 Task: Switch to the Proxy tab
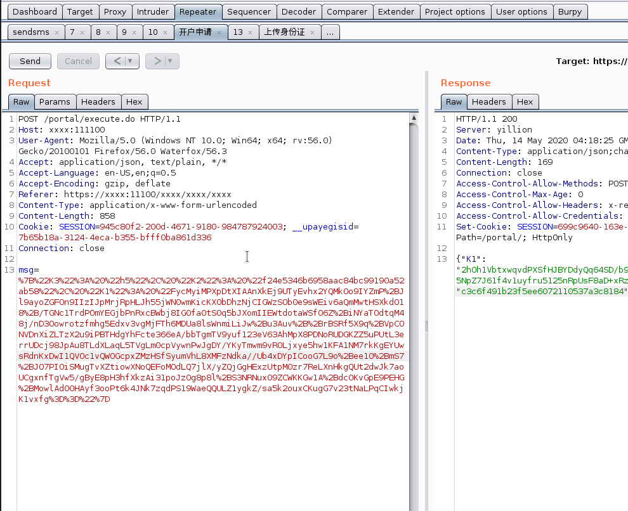[x=115, y=11]
